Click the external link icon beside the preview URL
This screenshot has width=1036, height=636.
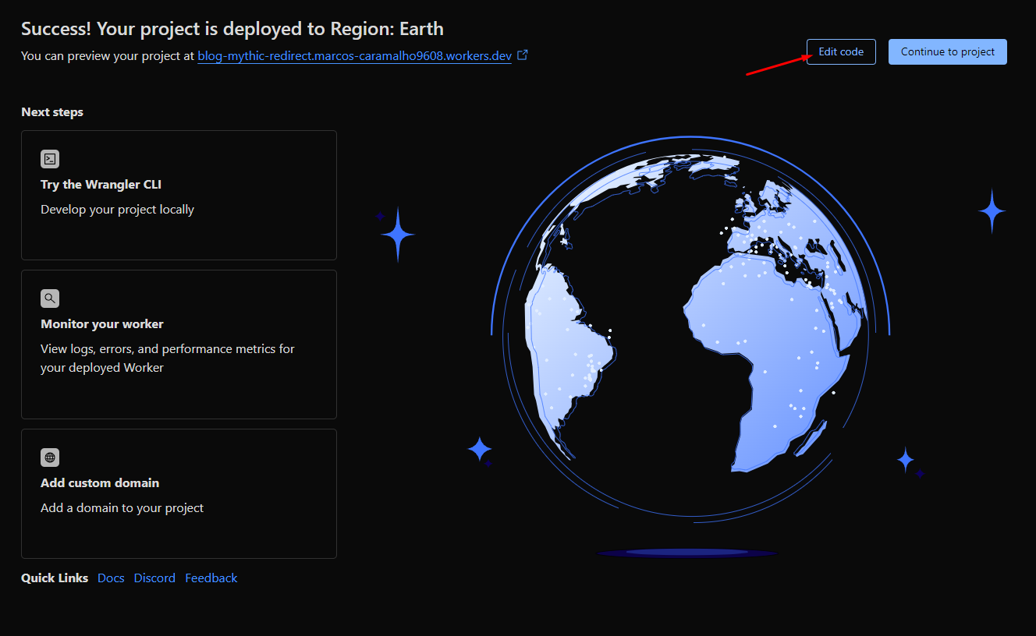(x=523, y=55)
